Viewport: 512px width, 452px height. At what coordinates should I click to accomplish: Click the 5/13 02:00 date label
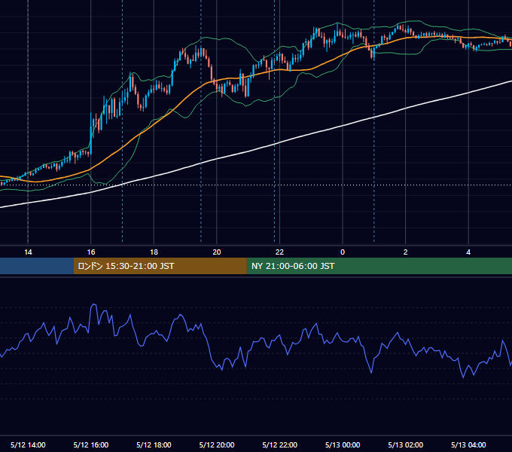pos(406,444)
